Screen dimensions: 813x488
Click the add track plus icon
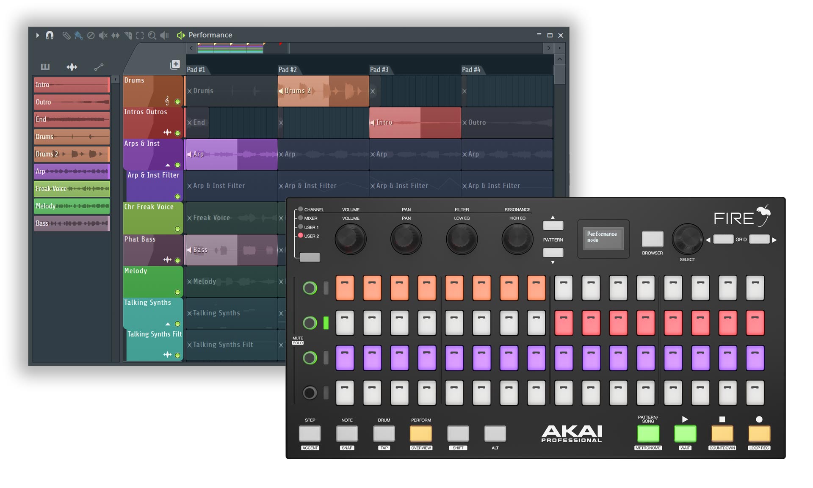pos(175,63)
